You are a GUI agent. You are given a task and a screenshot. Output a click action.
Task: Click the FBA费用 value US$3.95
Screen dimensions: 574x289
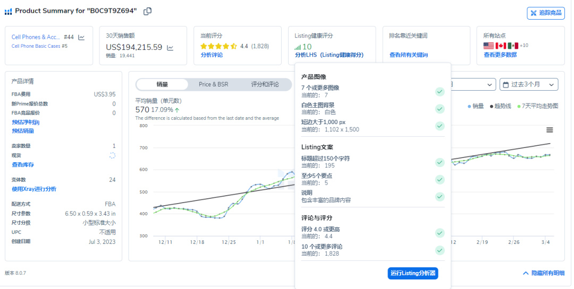pos(105,94)
